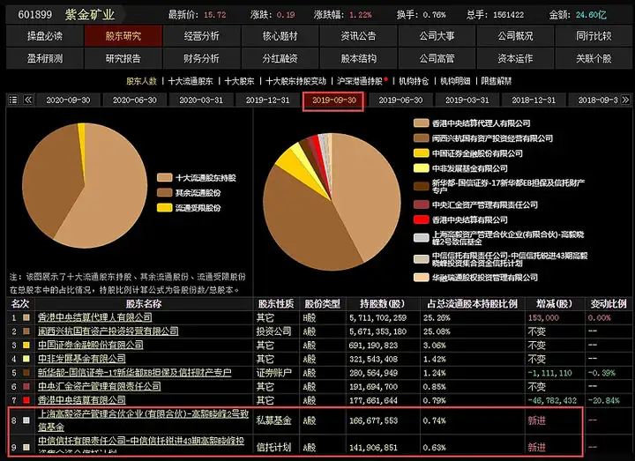Open 公司高管 tab
The height and width of the screenshot is (461, 635).
coord(437,59)
